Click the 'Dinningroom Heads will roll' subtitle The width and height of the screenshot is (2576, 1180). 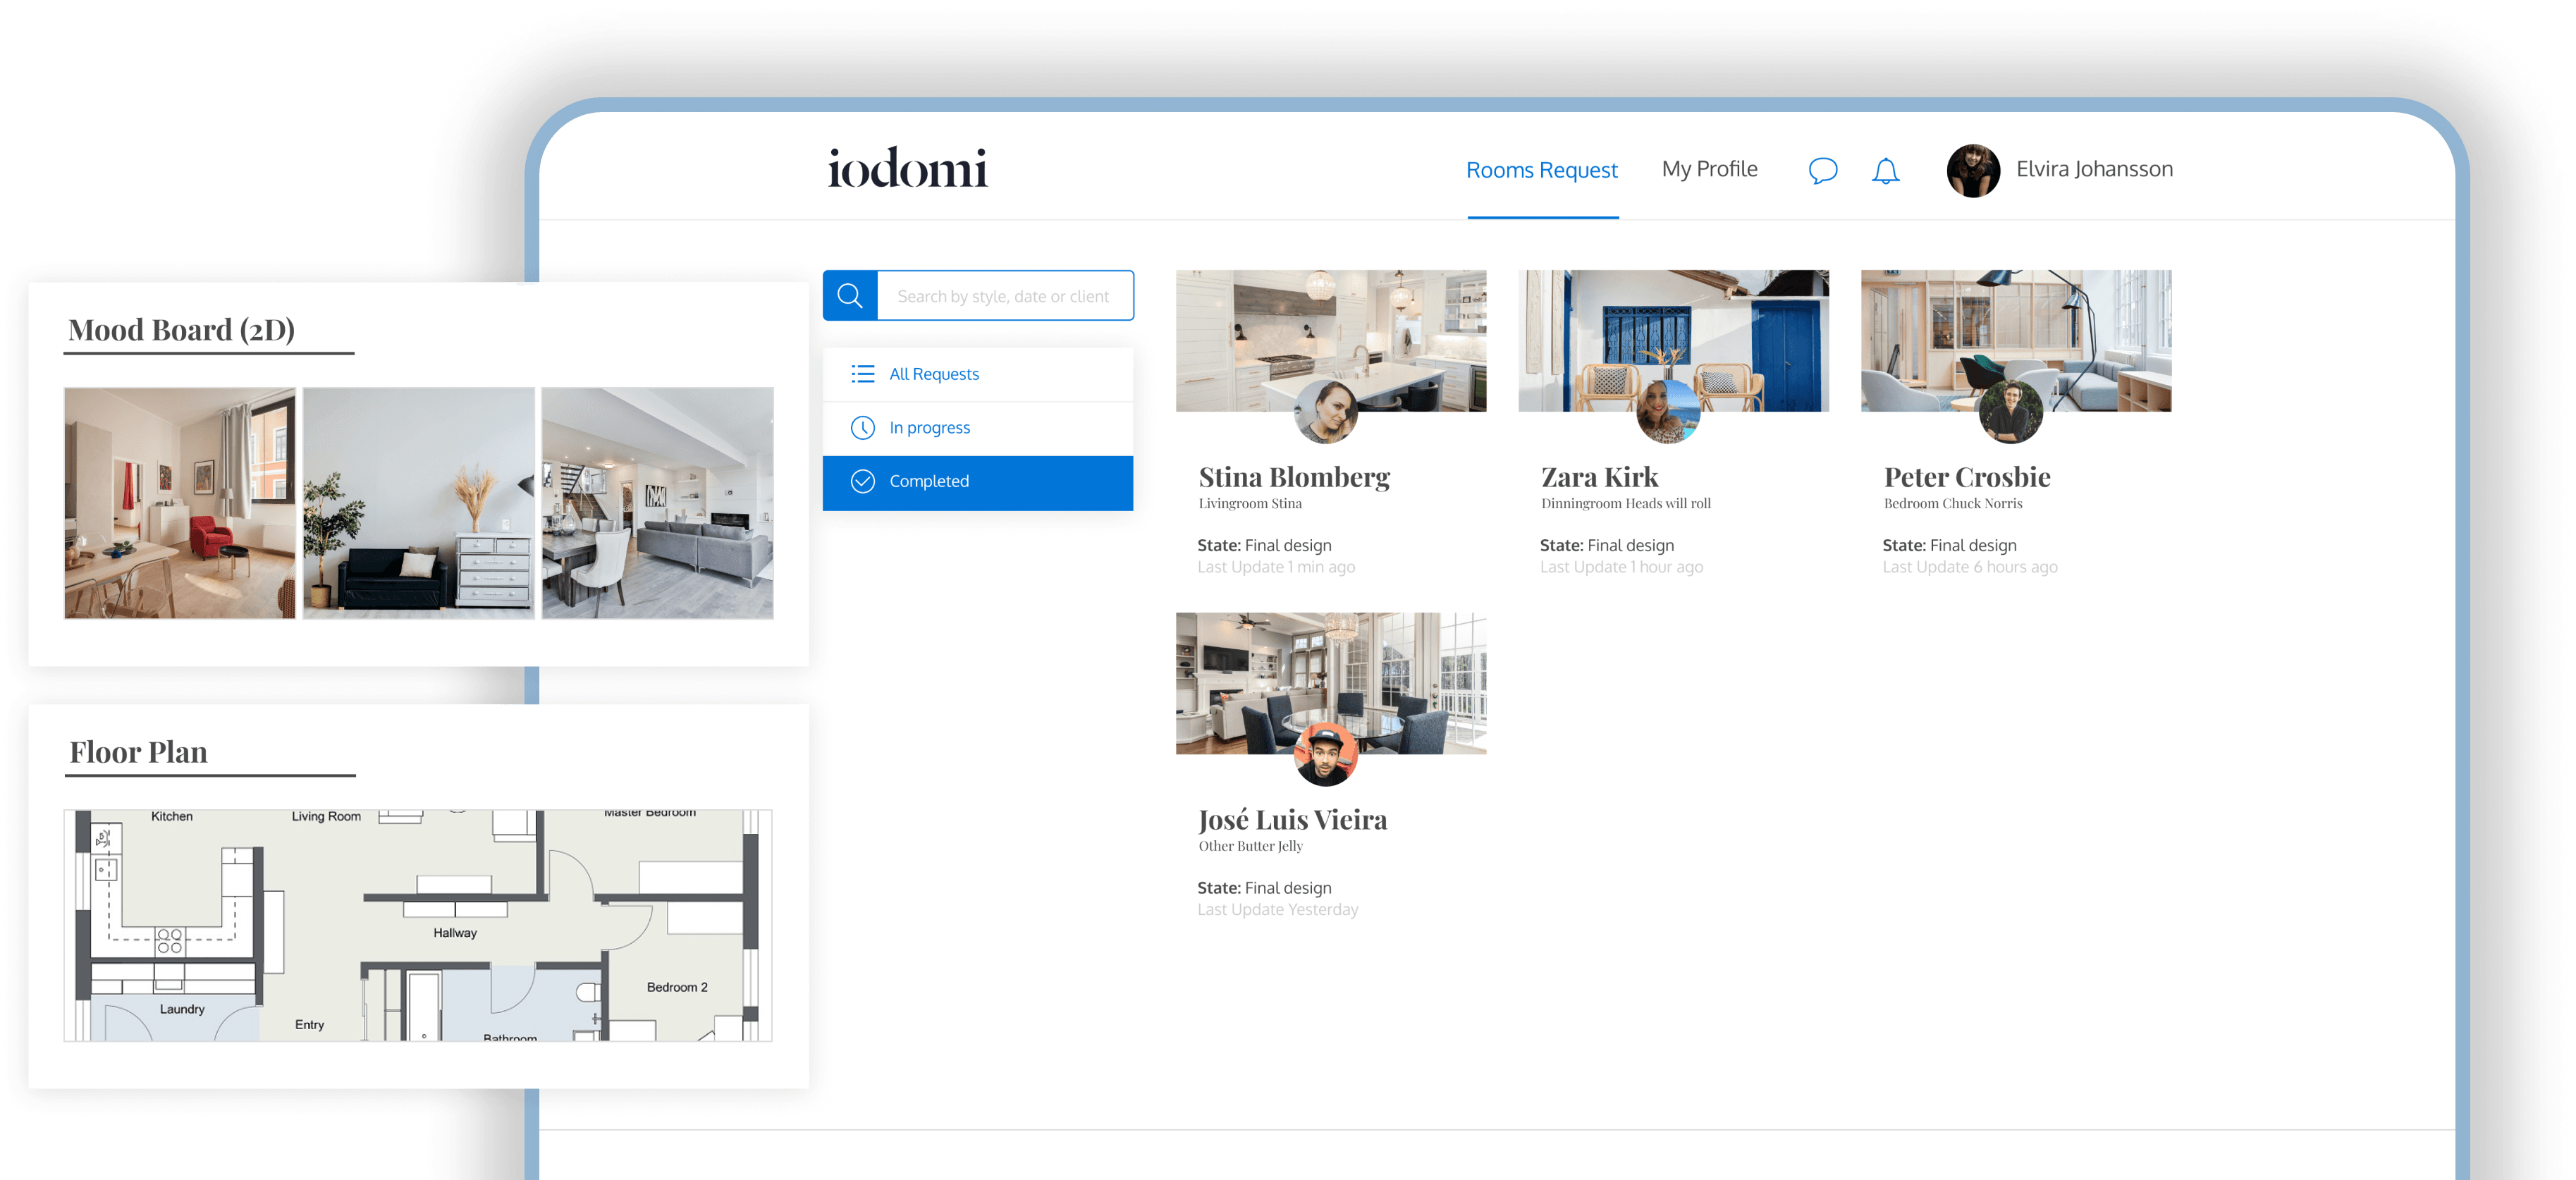1626,504
